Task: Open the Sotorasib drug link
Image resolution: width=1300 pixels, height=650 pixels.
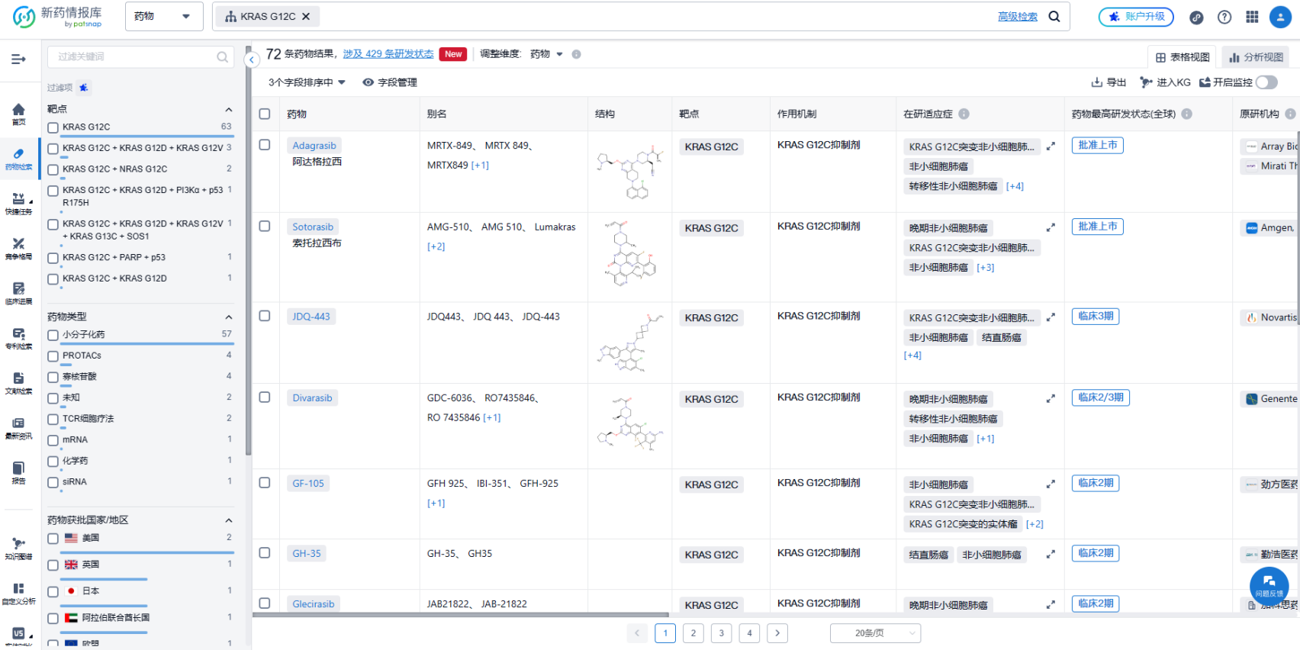Action: pos(313,227)
